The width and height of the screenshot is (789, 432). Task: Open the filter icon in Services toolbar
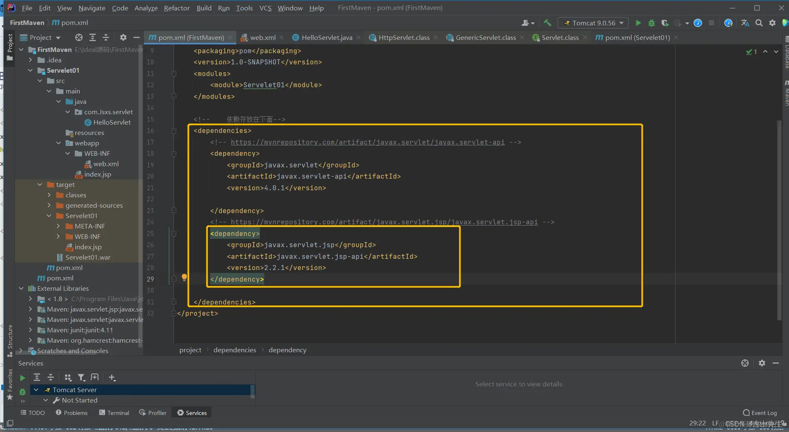(81, 377)
